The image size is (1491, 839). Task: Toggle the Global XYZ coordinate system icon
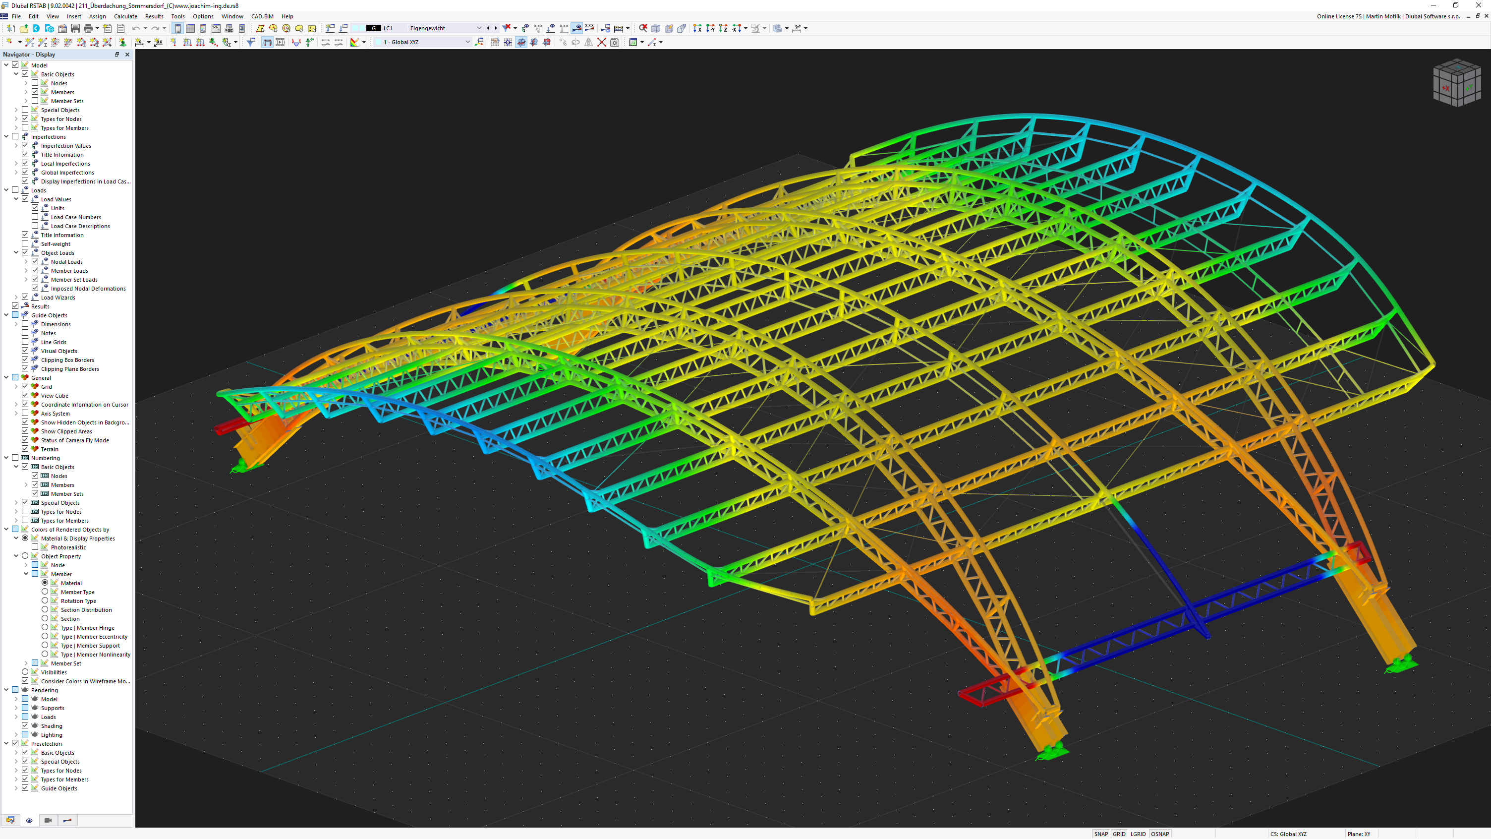tap(479, 42)
